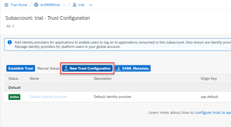Select the sap.default origin key cell
The height and width of the screenshot is (127, 231).
point(209,97)
